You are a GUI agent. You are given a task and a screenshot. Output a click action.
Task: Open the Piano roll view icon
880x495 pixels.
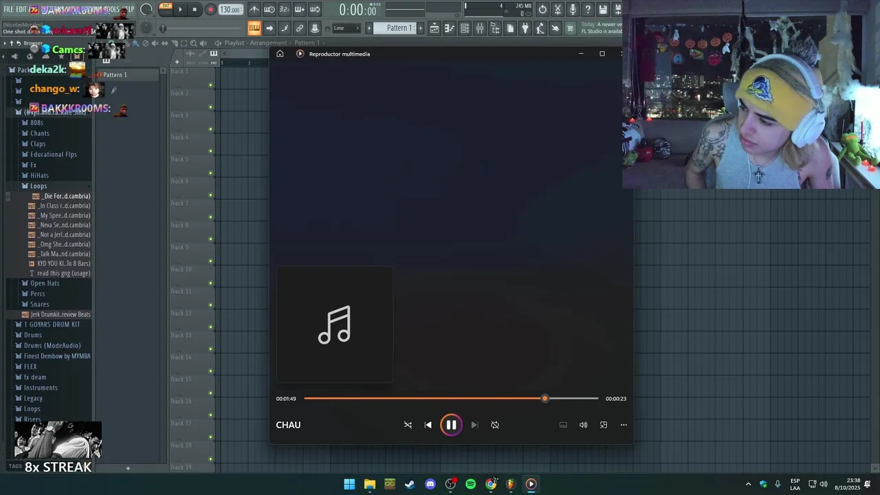pos(450,28)
